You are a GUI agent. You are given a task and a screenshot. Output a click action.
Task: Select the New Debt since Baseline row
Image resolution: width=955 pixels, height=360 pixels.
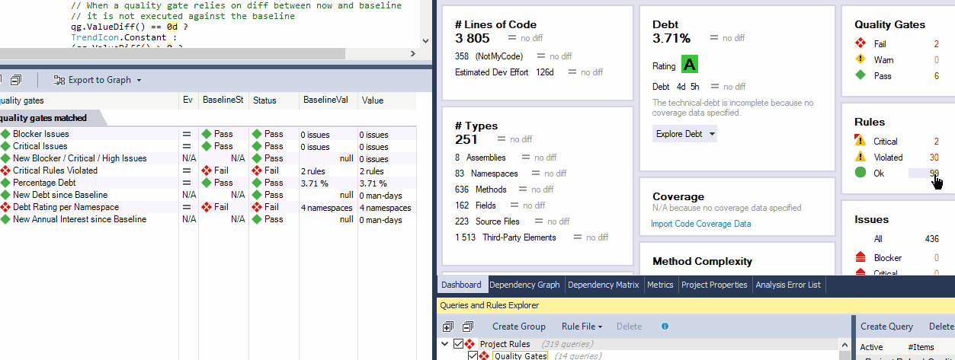point(208,195)
